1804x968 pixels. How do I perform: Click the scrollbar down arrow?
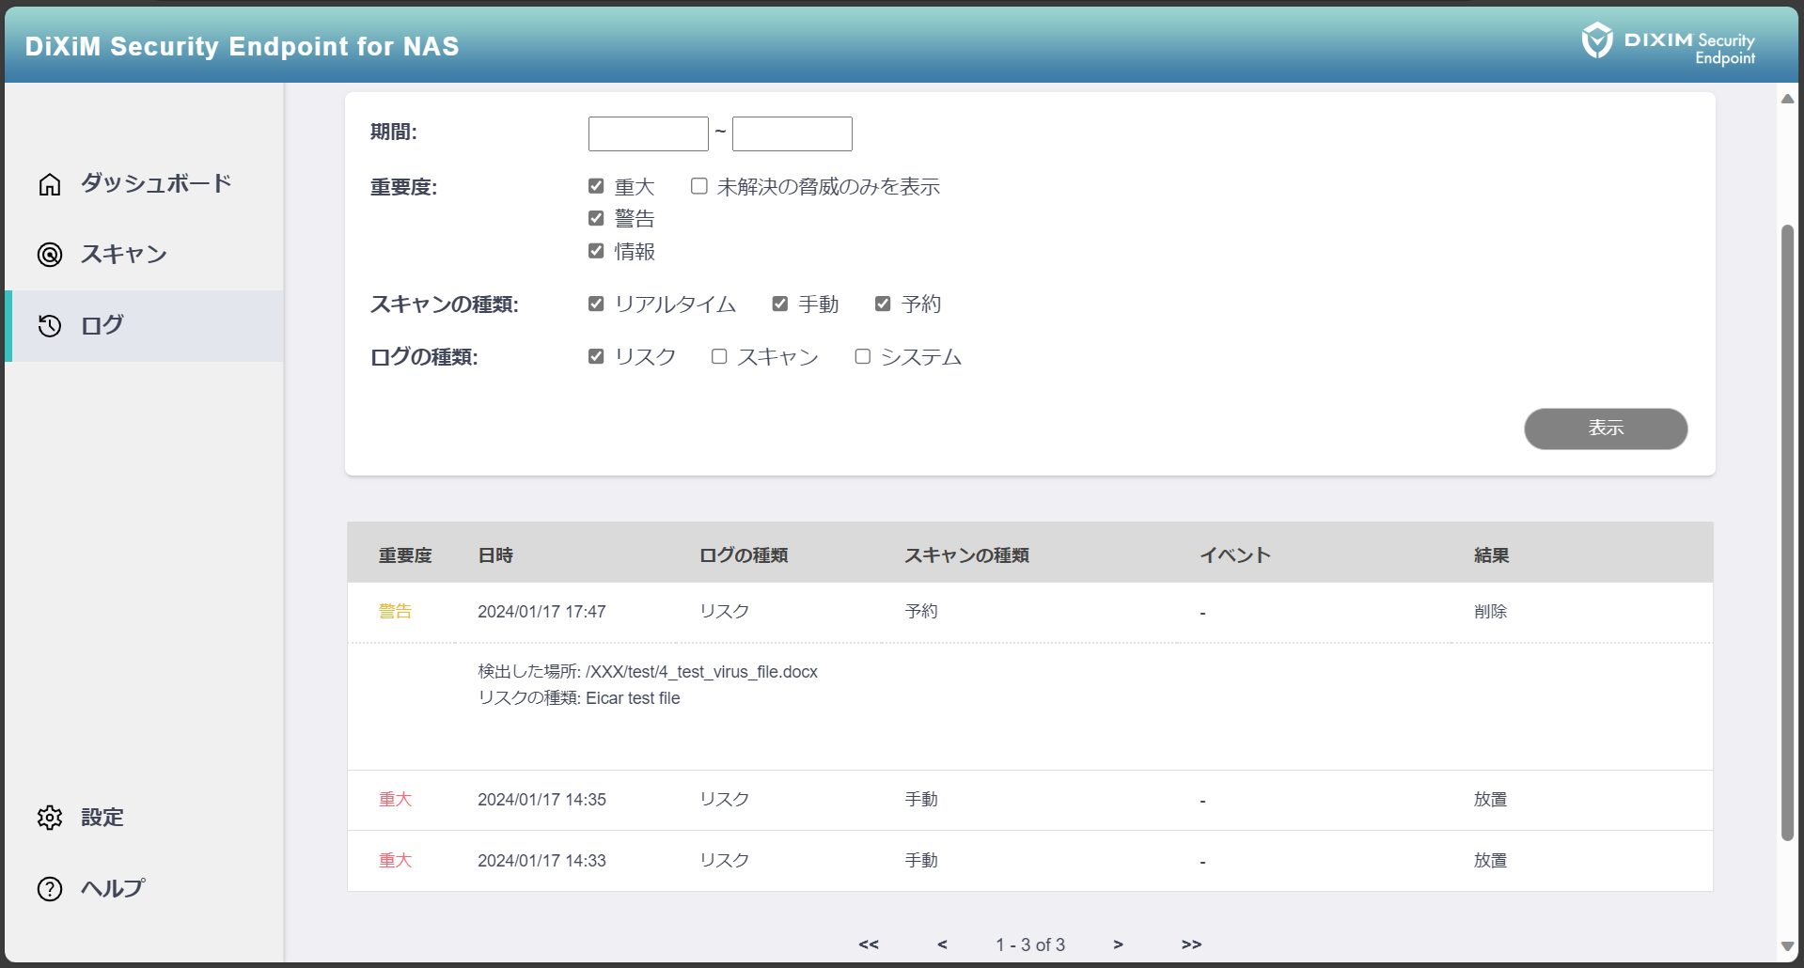click(1787, 946)
